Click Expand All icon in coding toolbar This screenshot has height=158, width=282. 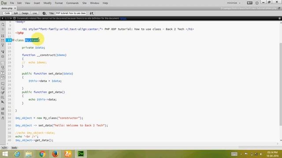tap(3, 45)
